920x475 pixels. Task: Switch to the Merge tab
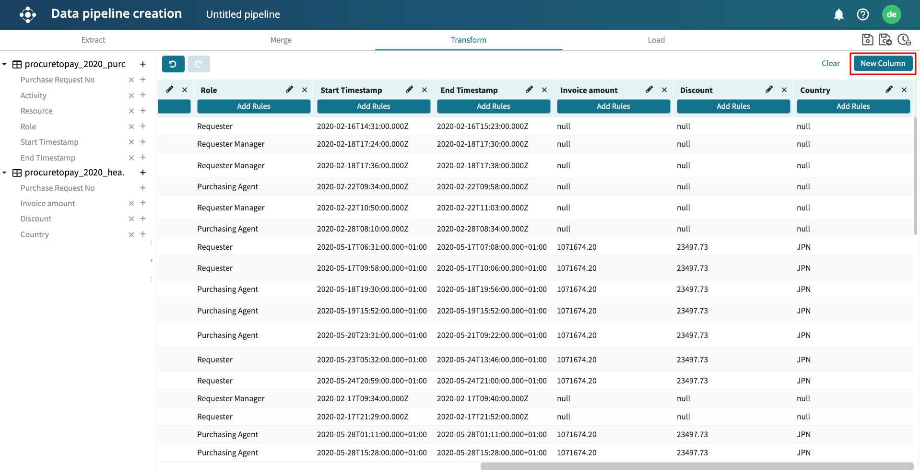click(x=281, y=40)
